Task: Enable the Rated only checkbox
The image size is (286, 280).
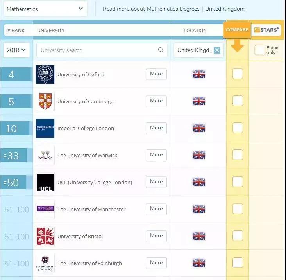Action: (x=259, y=50)
